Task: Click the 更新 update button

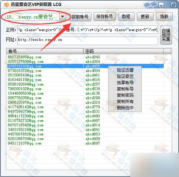Action: coord(145,17)
